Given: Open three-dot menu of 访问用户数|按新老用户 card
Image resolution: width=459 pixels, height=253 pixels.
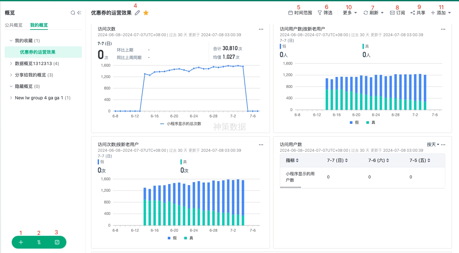Looking at the screenshot, I should pyautogui.click(x=443, y=29).
